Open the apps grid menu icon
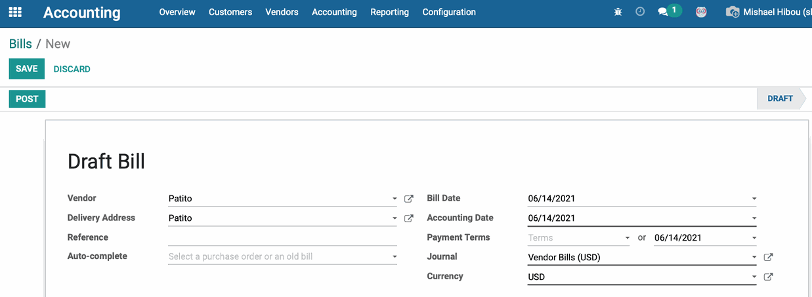The height and width of the screenshot is (297, 812). click(x=14, y=12)
